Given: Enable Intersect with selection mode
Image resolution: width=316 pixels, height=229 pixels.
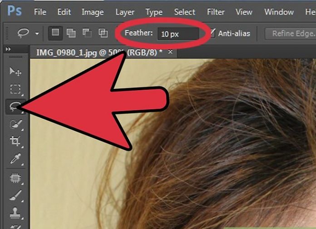Looking at the screenshot, I should [103, 33].
